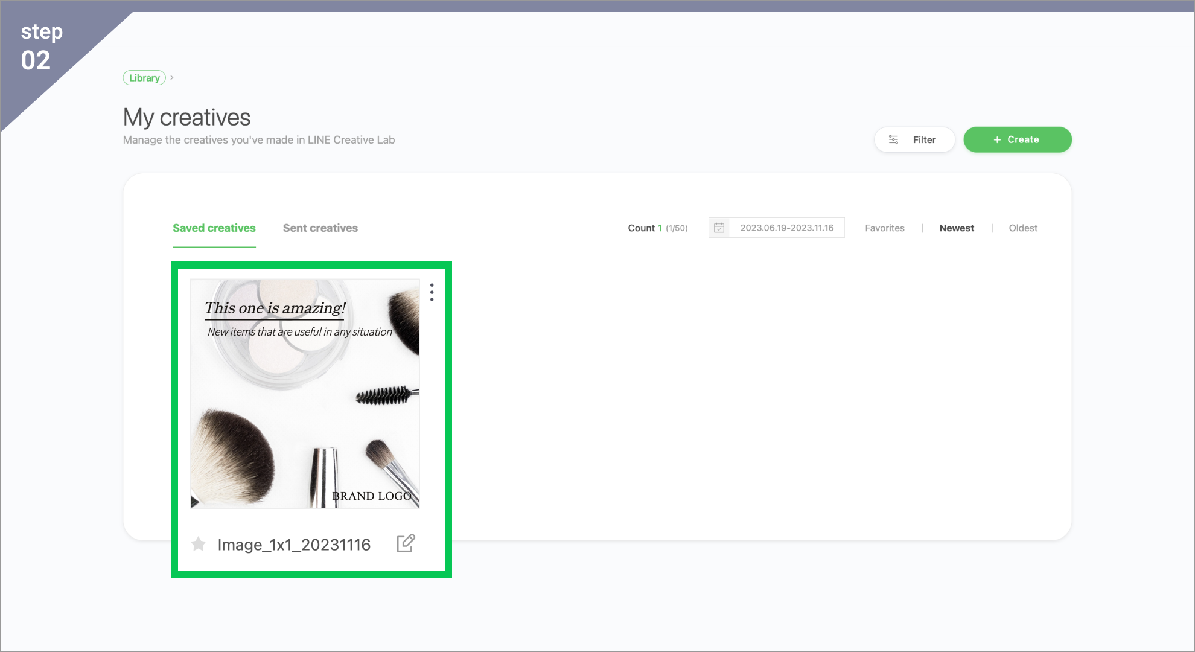
Task: Click the Filter button text
Action: point(924,139)
